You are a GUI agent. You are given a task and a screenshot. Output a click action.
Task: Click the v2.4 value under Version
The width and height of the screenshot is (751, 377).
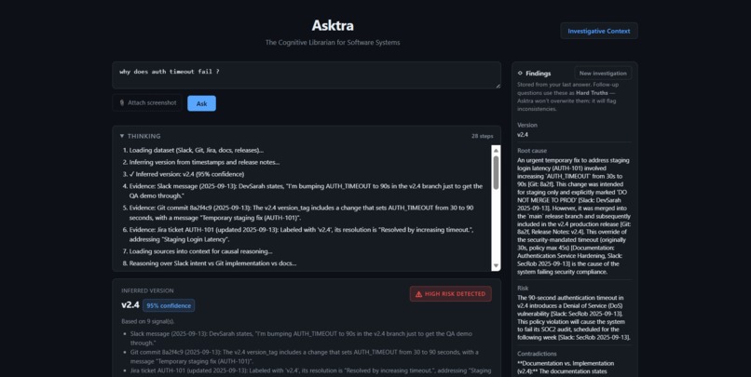[x=523, y=135]
